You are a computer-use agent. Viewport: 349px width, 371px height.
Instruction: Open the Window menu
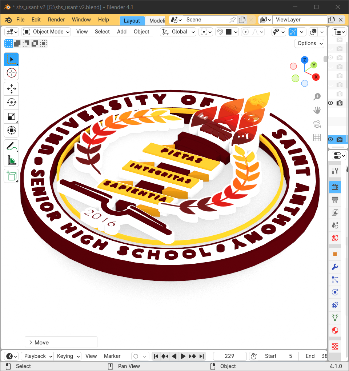pyautogui.click(x=81, y=20)
